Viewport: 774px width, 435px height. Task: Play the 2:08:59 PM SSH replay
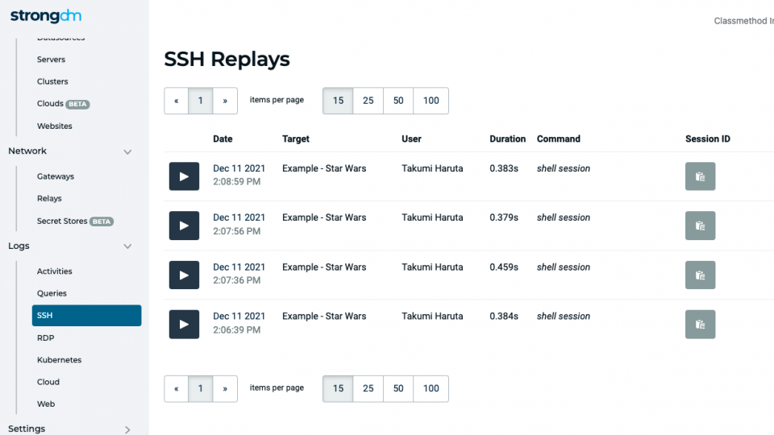pyautogui.click(x=184, y=176)
